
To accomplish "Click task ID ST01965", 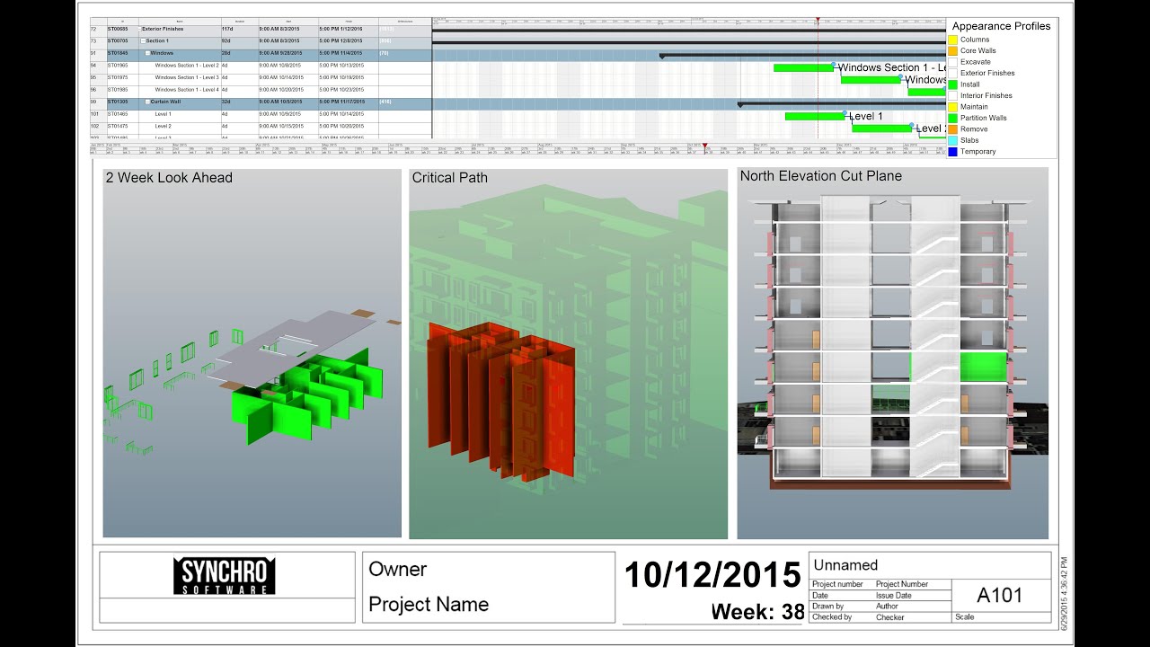I will coord(118,66).
